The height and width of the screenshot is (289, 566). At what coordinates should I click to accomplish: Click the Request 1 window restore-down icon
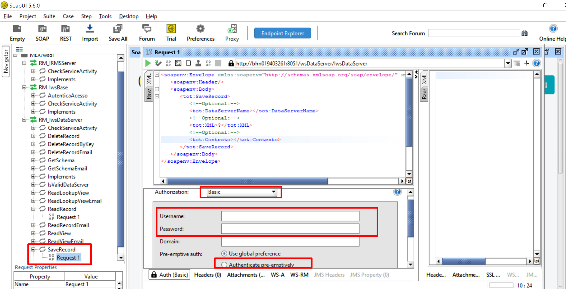(x=516, y=52)
